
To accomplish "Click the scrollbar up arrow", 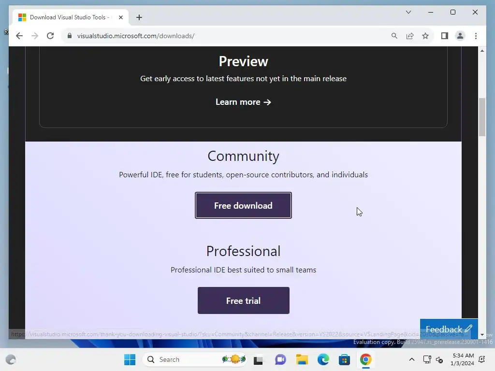I will [482, 50].
